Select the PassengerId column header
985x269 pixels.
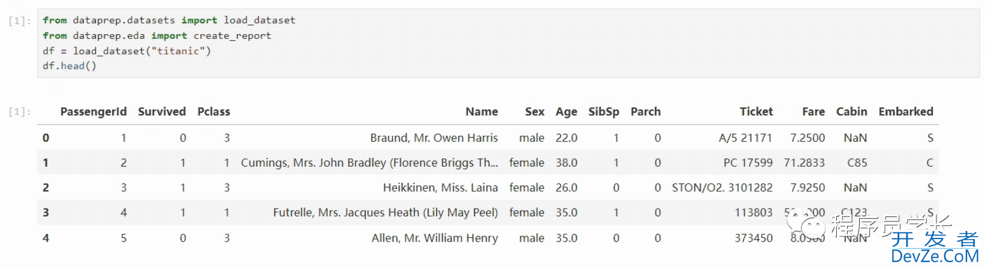click(94, 112)
